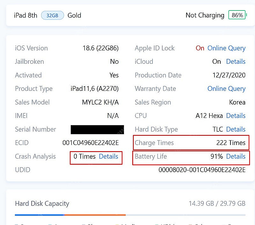Open iCloud Details link

(236, 62)
